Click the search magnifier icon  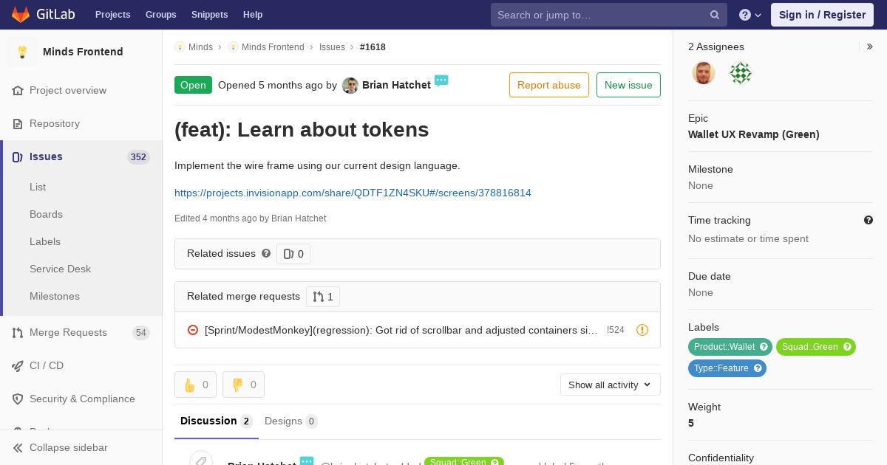pyautogui.click(x=715, y=15)
